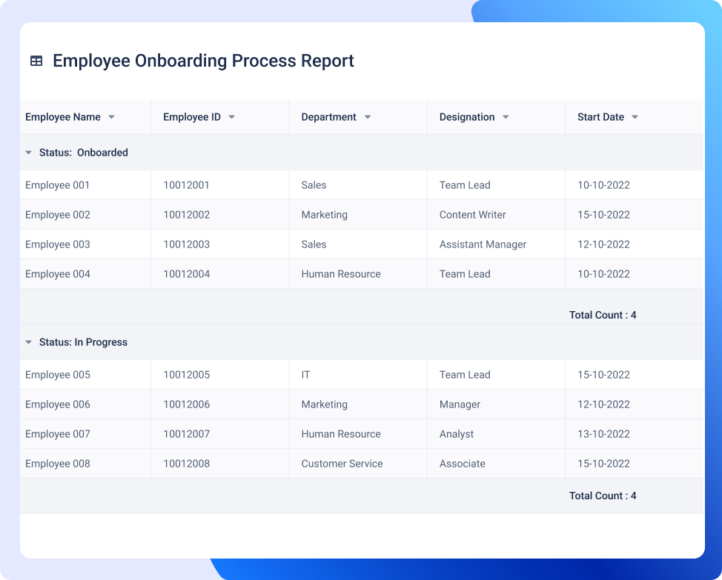Open the Employee Name column dropdown arrow
Viewport: 722px width, 580px height.
pyautogui.click(x=111, y=117)
